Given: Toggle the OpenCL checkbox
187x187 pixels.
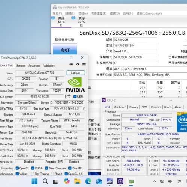Looking at the screenshot, I should click(17, 168).
